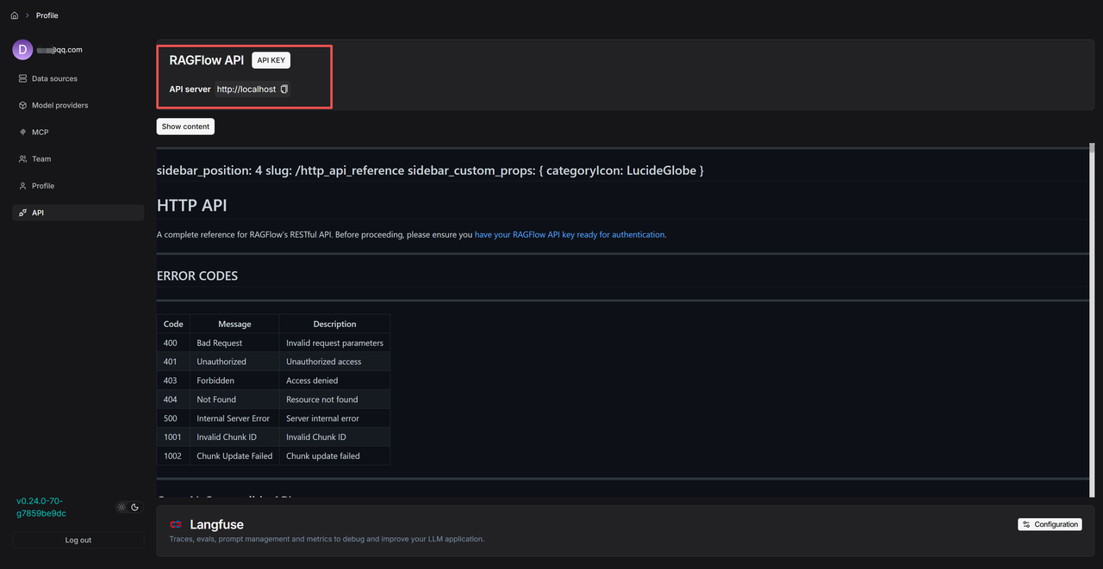Click the Profile breadcrumb label
The width and height of the screenshot is (1103, 569).
[47, 15]
